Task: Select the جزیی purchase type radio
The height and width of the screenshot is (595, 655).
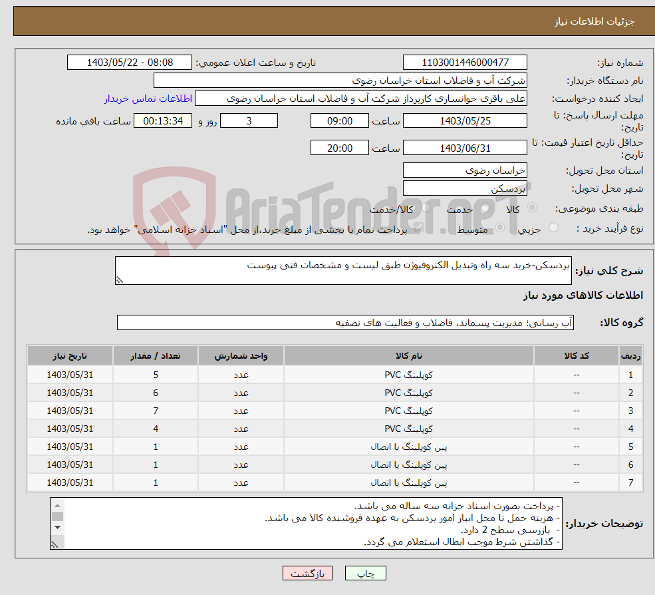Action: coord(553,228)
